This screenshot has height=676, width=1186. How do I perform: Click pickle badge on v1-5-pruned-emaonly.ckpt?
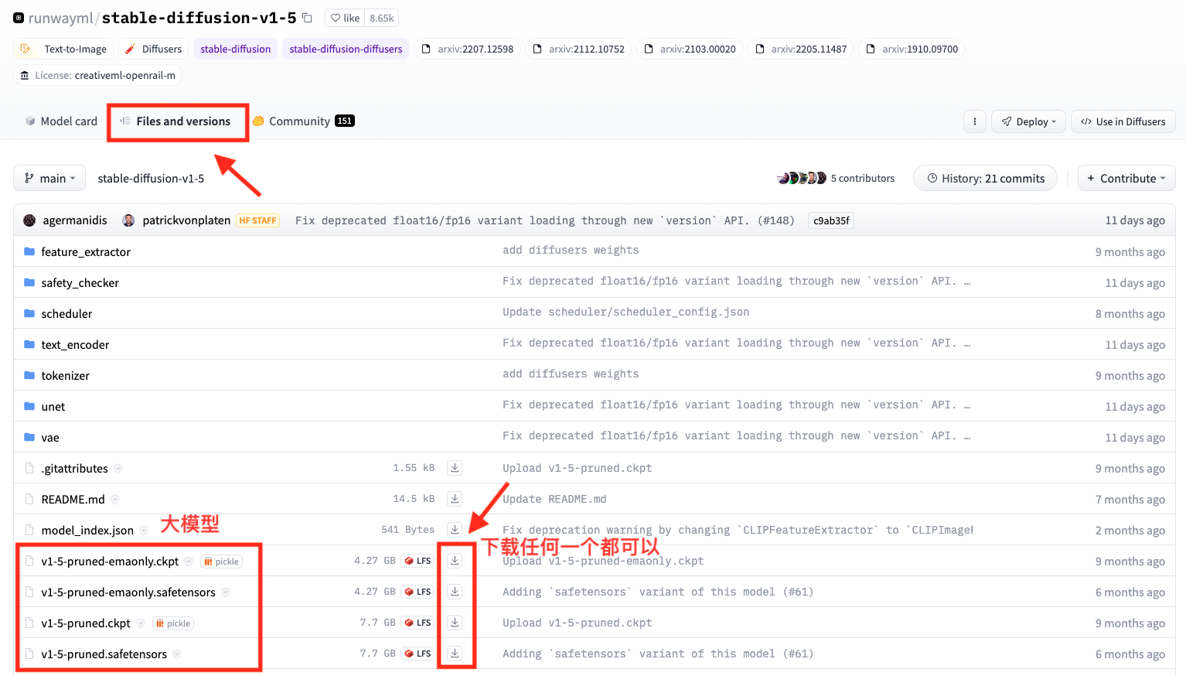pyautogui.click(x=221, y=562)
